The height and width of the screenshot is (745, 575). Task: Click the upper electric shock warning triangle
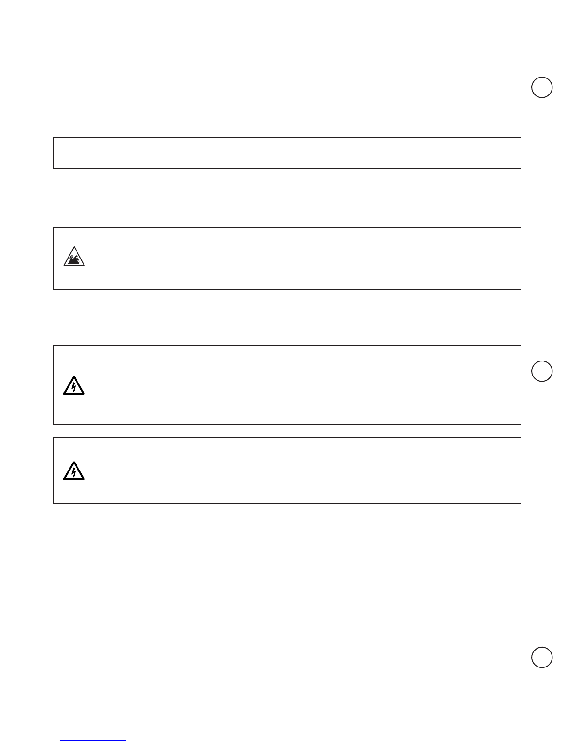coord(74,386)
